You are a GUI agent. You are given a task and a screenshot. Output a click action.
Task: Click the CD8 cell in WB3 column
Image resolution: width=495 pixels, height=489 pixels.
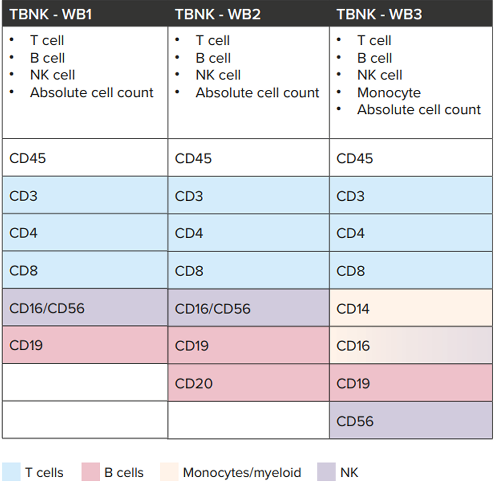pos(411,270)
